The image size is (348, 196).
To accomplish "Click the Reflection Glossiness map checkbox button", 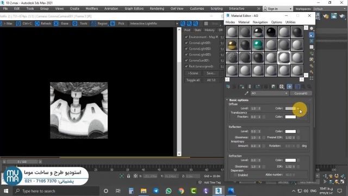I will [264, 138].
